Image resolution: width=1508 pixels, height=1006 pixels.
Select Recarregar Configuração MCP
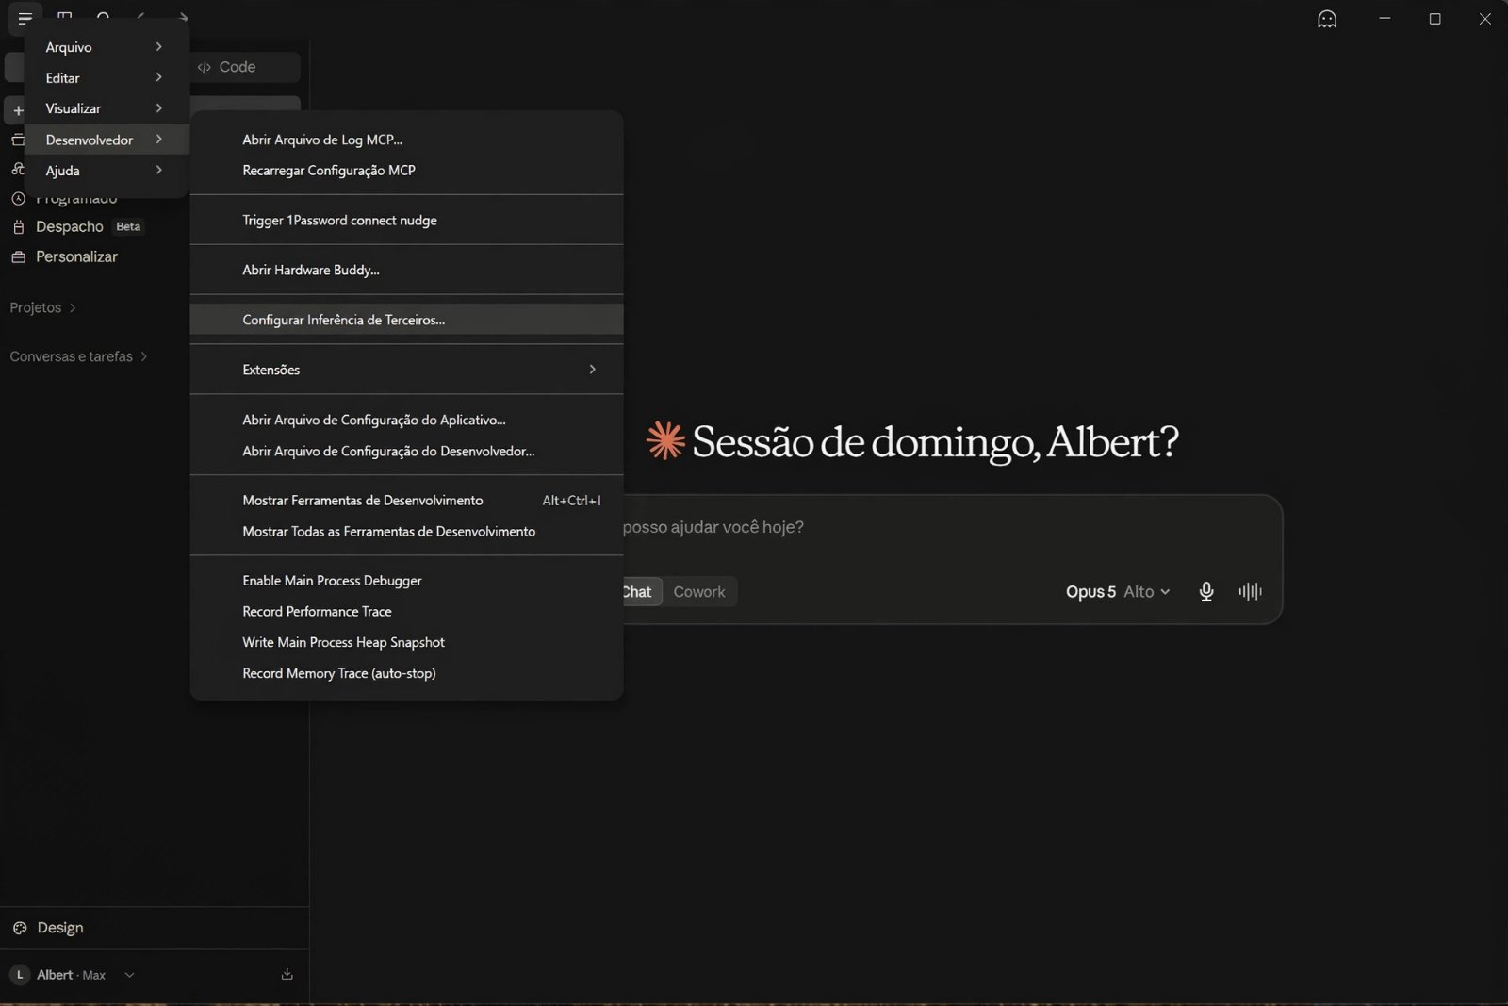(x=406, y=171)
